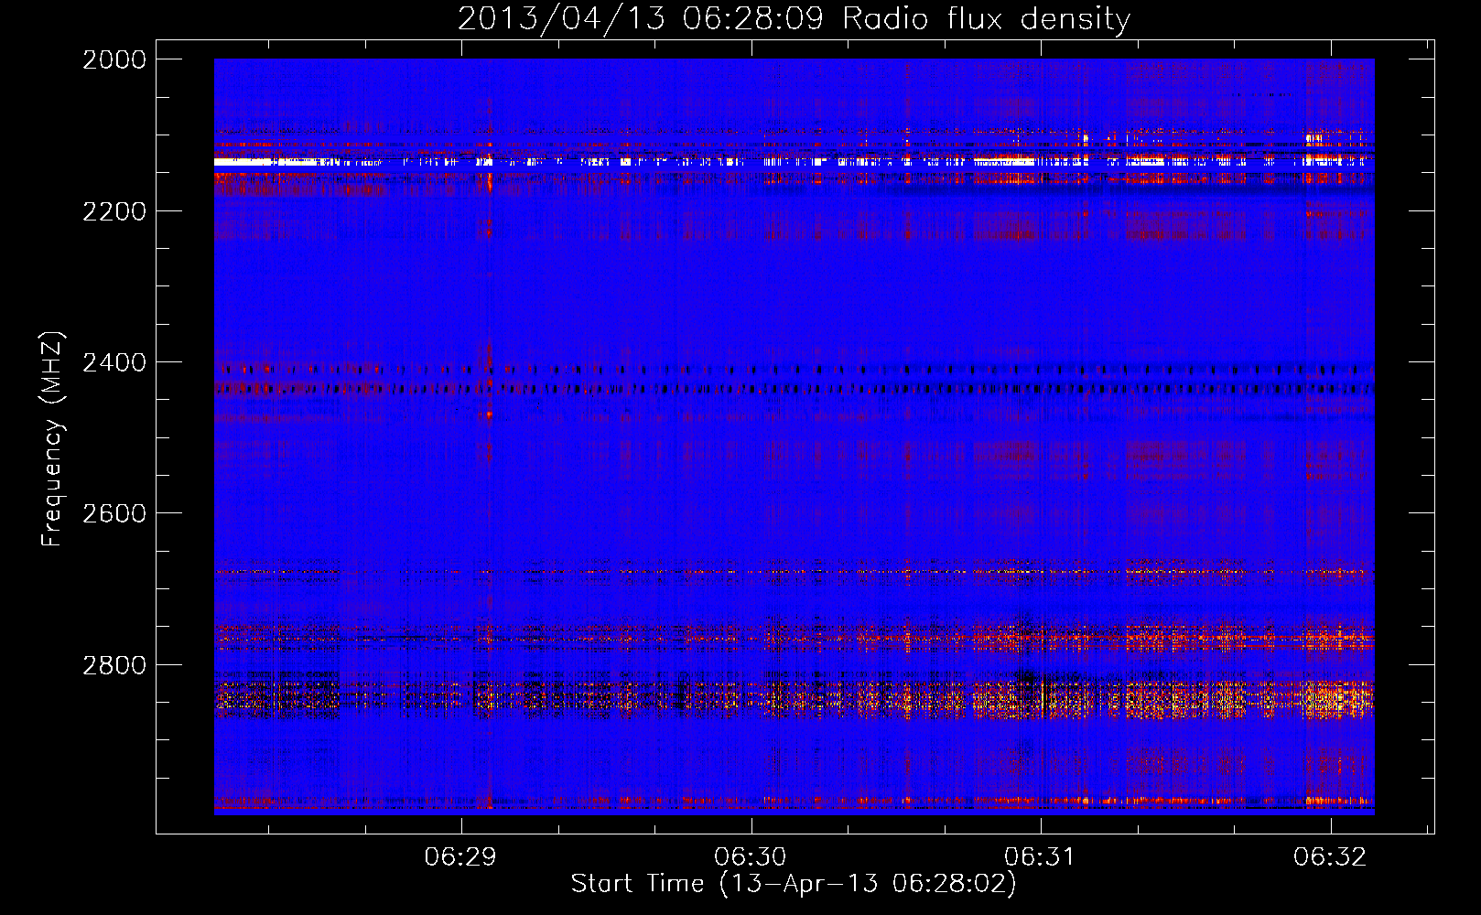The width and height of the screenshot is (1481, 915).
Task: Click the "Start Time (13-Apr-13 06:28:02)" label
Action: 794,884
